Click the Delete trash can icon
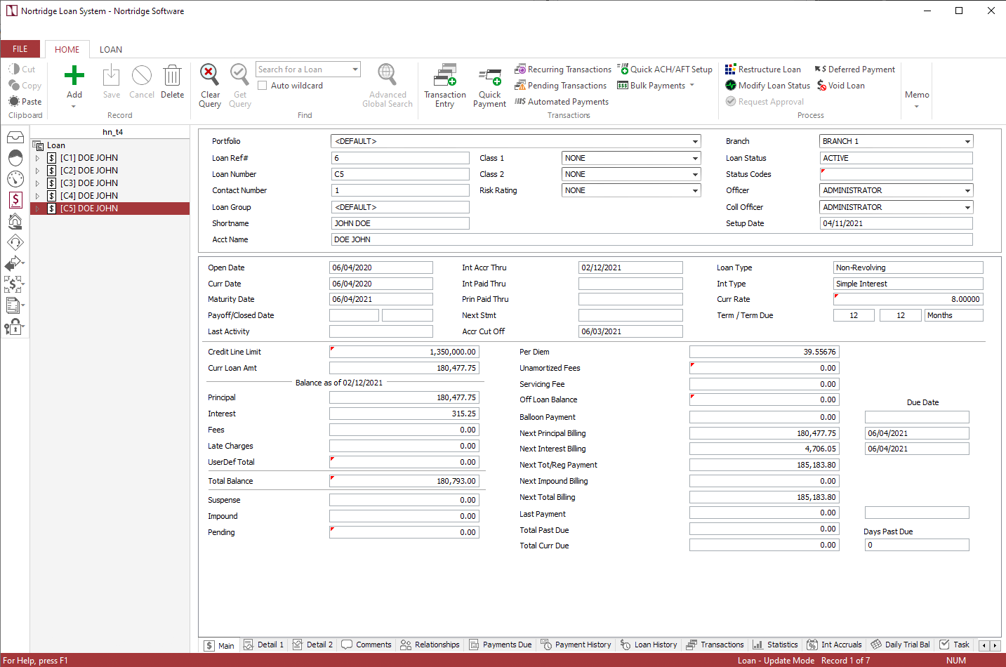The width and height of the screenshot is (1006, 667). tap(172, 75)
